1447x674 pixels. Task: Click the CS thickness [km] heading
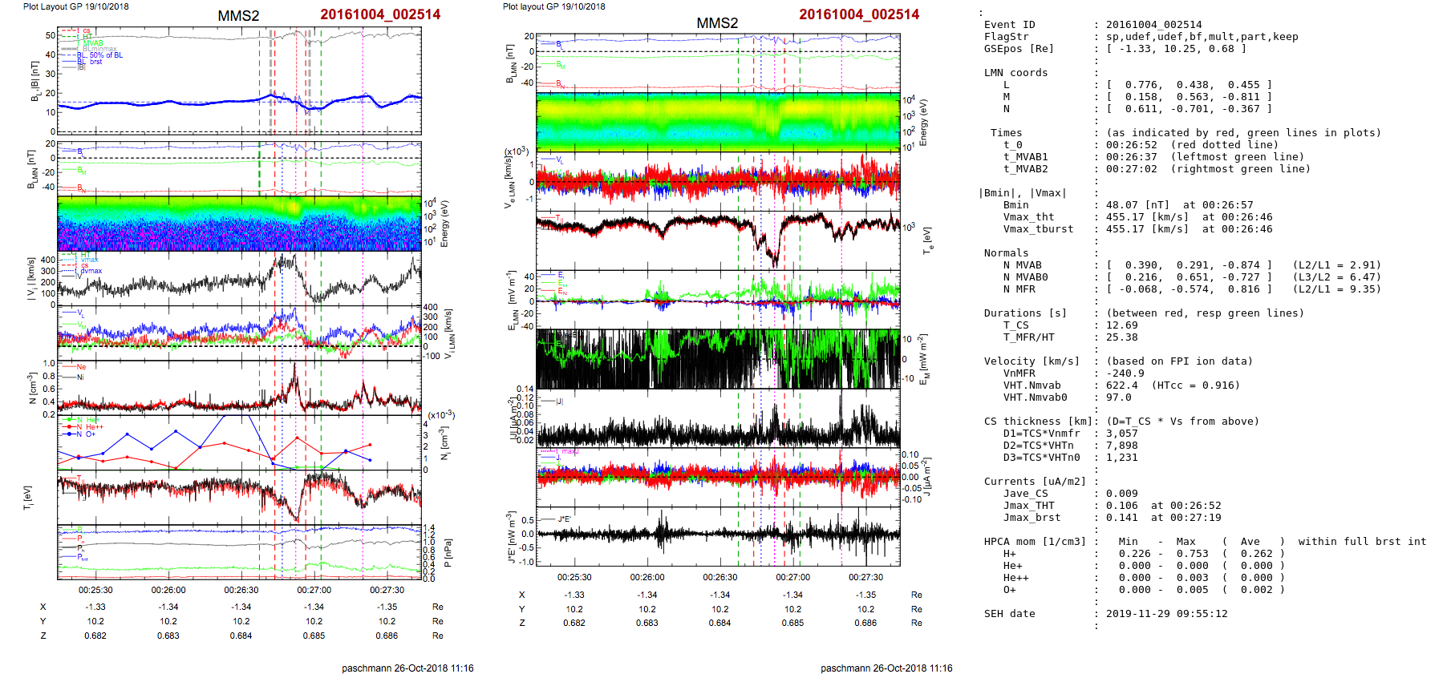click(x=1038, y=422)
